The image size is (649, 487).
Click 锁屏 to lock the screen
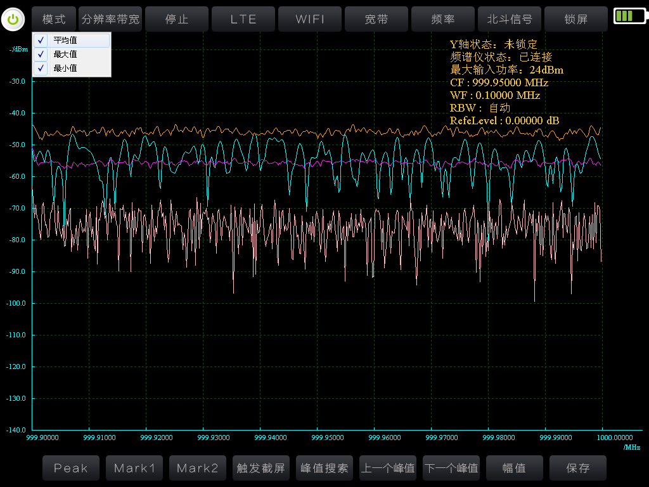point(576,19)
